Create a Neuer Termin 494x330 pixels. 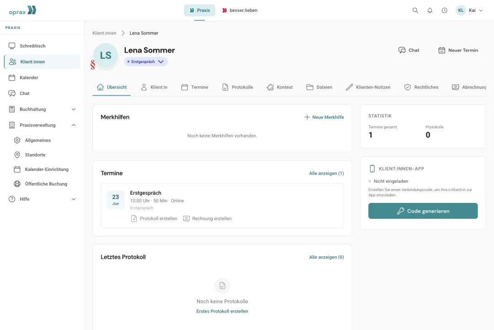click(x=458, y=50)
